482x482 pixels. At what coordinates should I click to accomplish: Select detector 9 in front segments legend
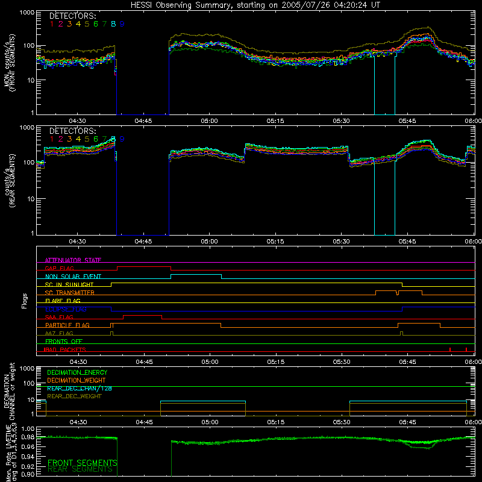pos(122,24)
